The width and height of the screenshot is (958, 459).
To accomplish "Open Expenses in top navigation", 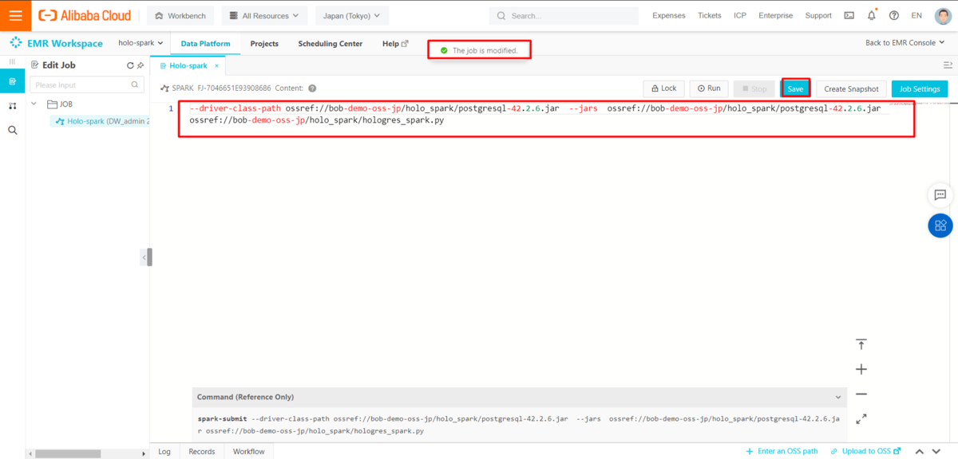I will pos(669,15).
